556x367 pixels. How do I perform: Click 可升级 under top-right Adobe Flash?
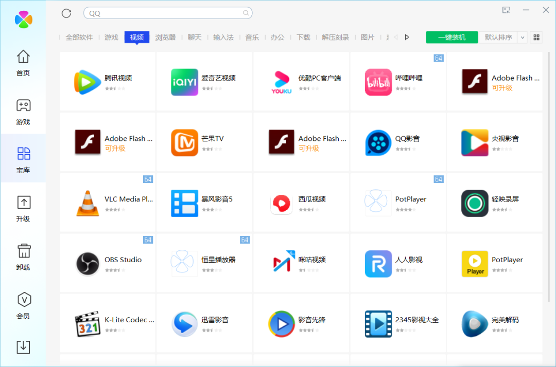click(x=502, y=88)
